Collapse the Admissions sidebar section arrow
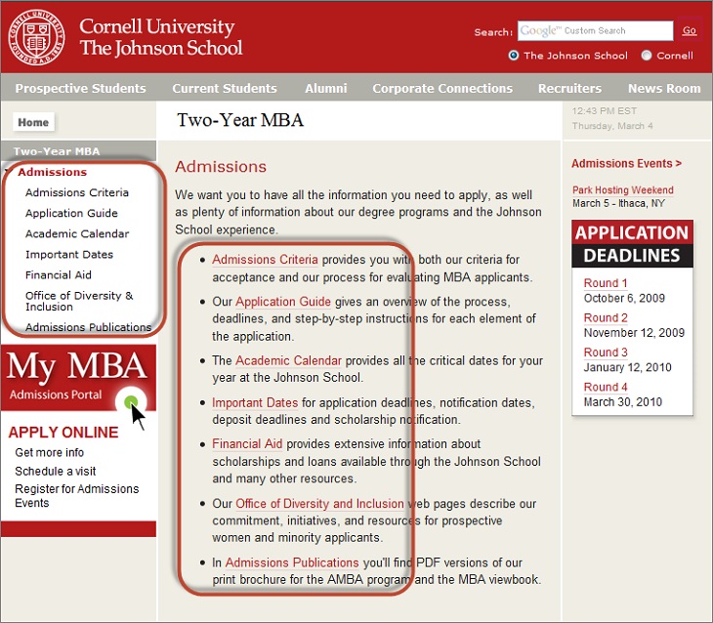Viewport: 713px width, 623px height. coord(8,172)
